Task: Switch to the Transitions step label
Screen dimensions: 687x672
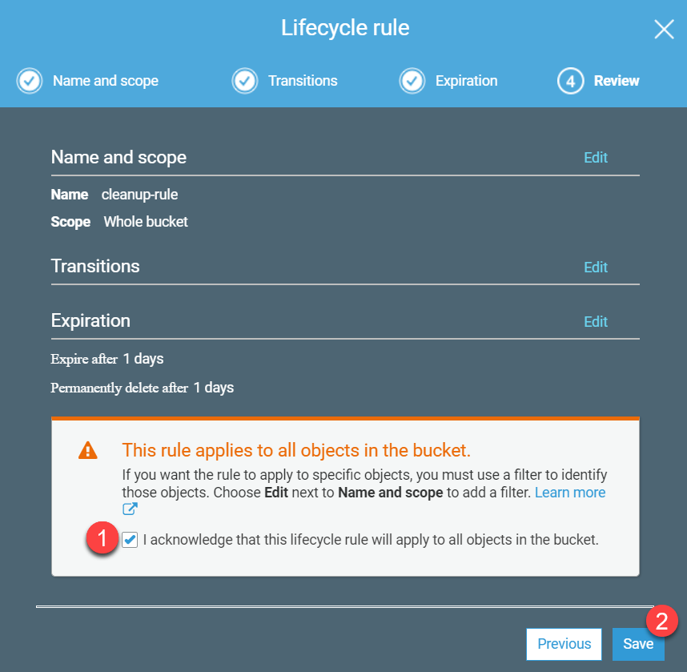Action: pos(303,81)
